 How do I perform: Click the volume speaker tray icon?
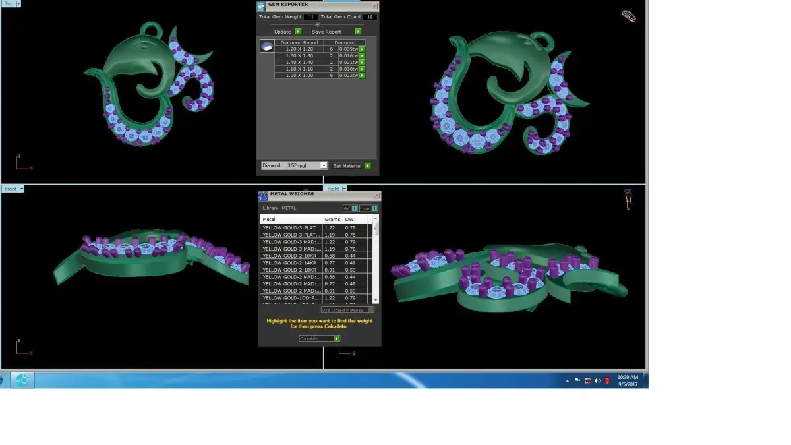597,380
